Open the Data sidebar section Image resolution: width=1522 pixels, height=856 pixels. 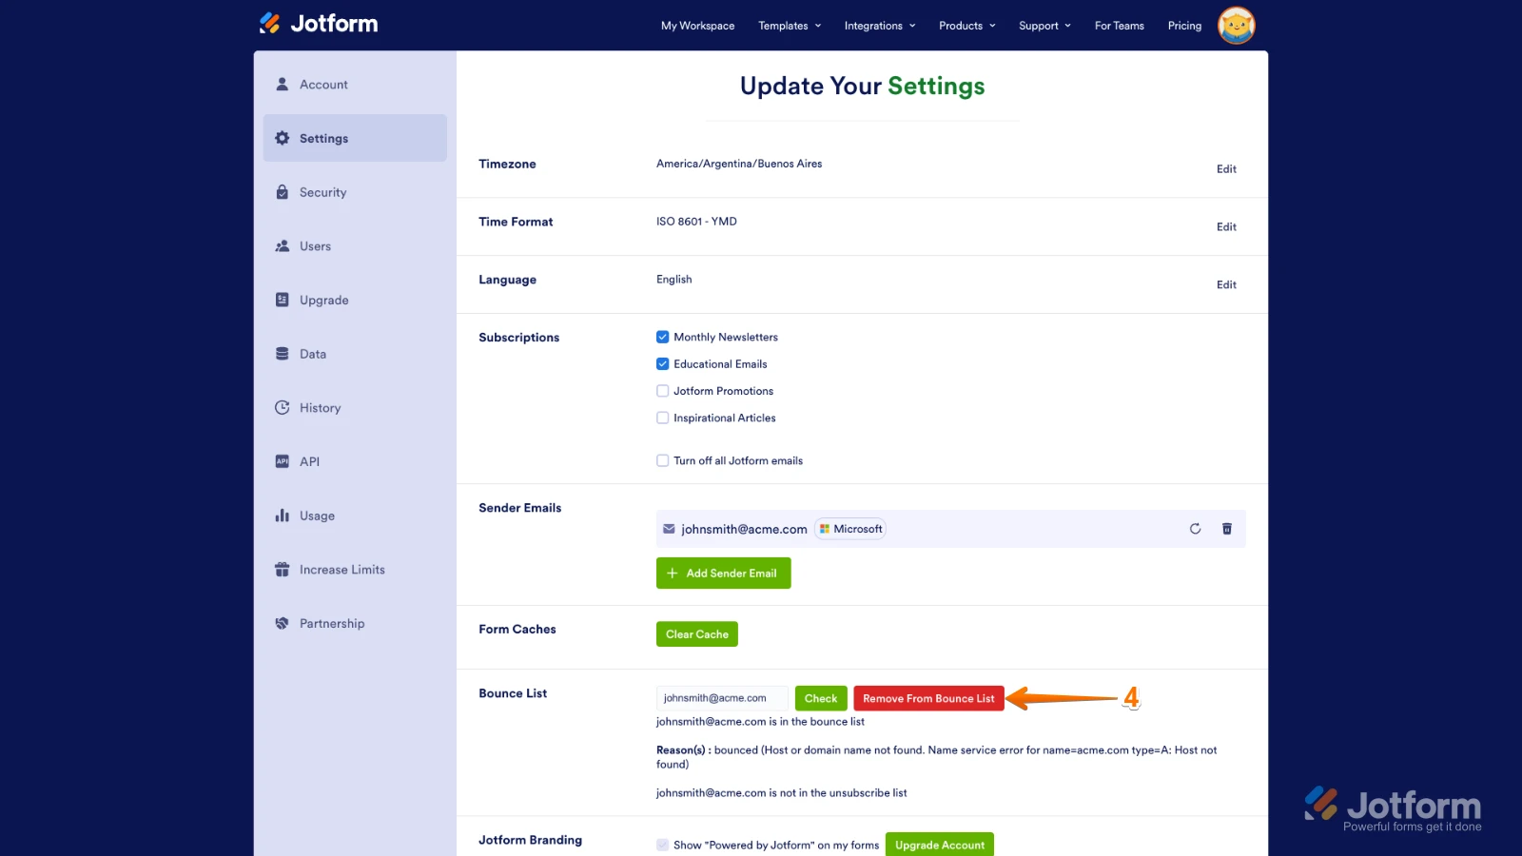tap(355, 354)
